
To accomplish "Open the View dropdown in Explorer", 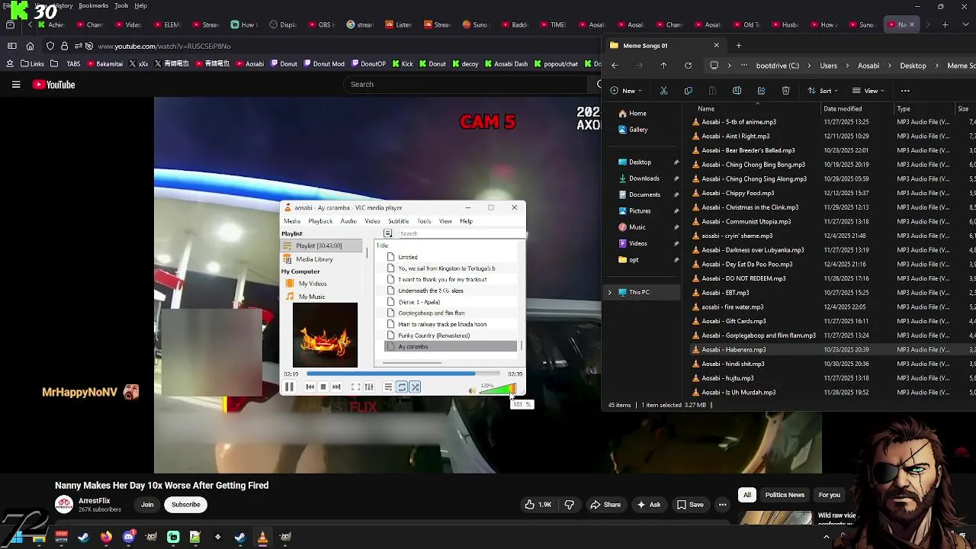I will tap(869, 91).
